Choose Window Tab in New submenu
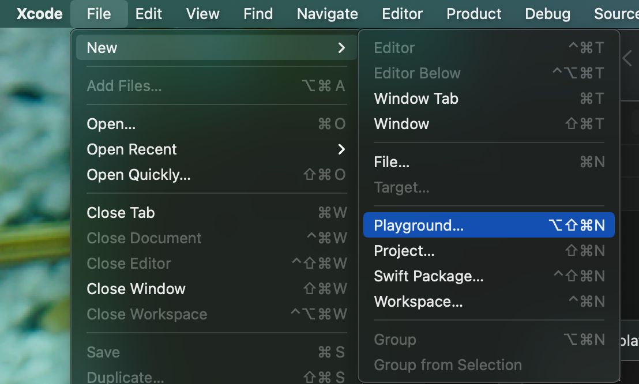639x384 pixels. pos(488,98)
